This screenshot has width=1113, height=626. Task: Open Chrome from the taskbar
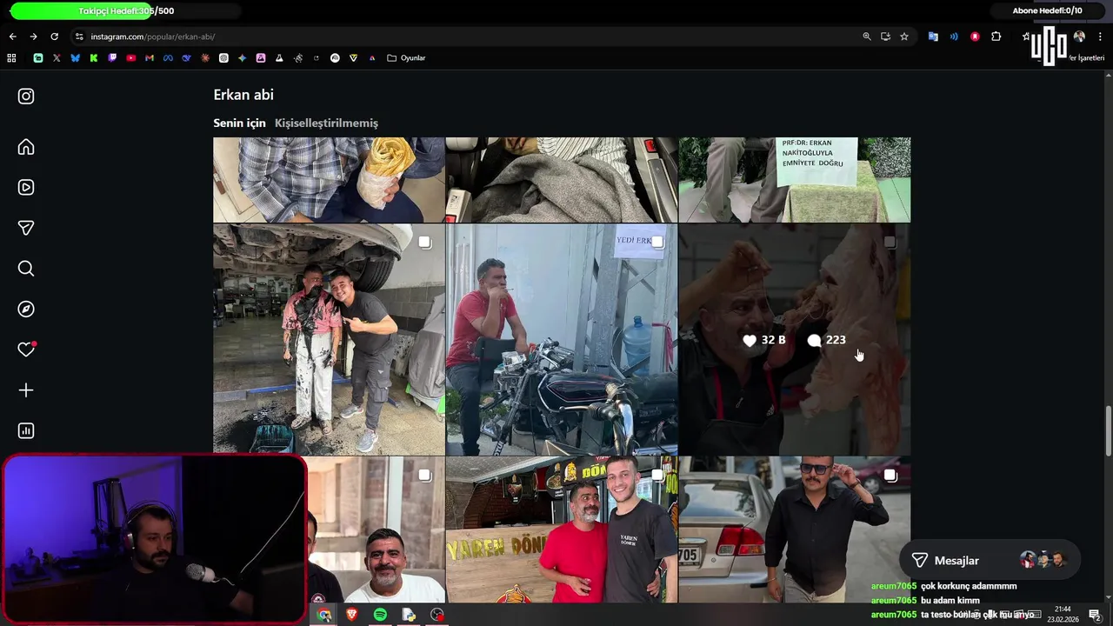pos(324,615)
